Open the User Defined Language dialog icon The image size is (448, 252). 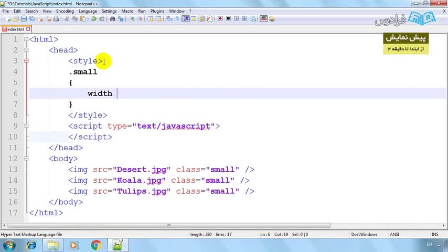194,19
